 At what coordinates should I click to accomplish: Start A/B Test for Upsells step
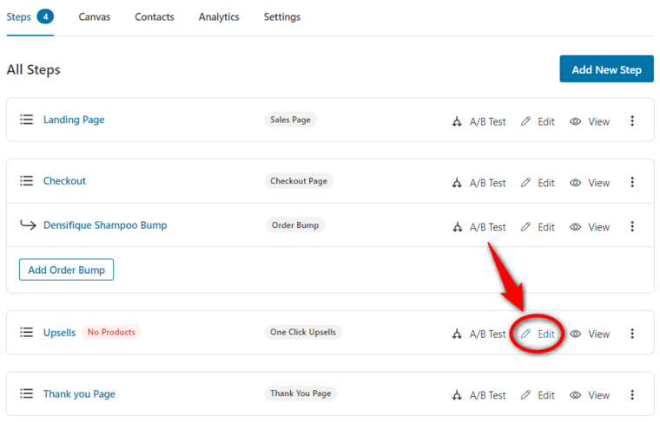479,334
